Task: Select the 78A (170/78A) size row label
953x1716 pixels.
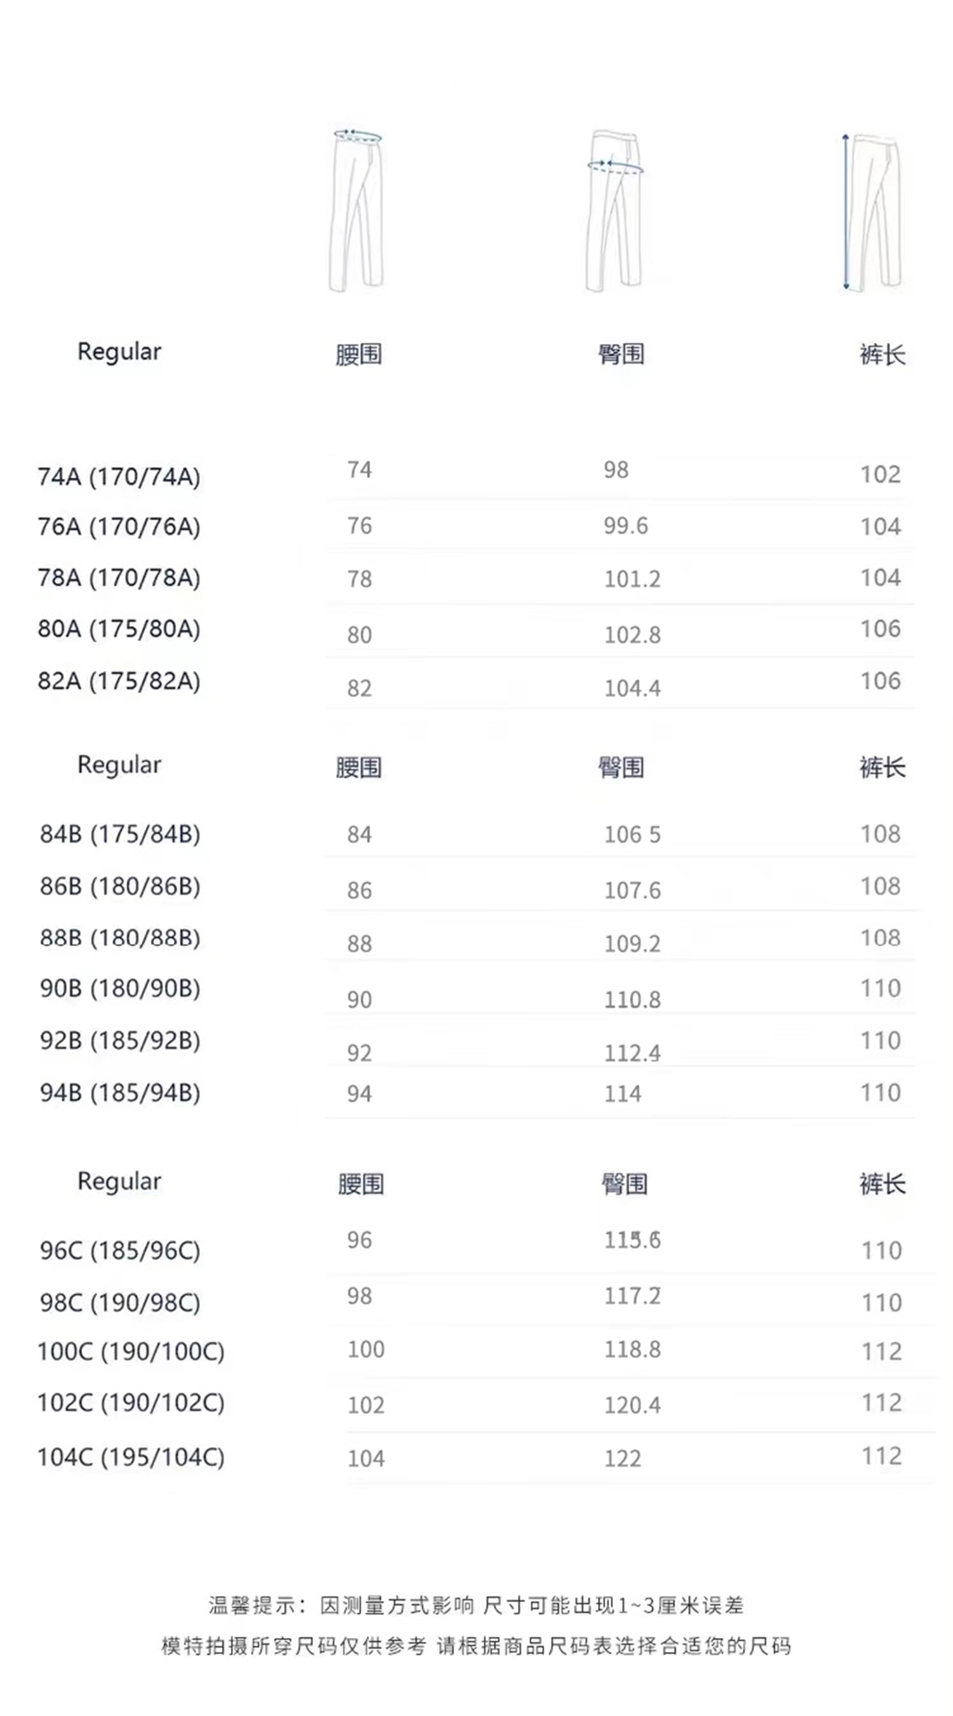Action: [119, 578]
